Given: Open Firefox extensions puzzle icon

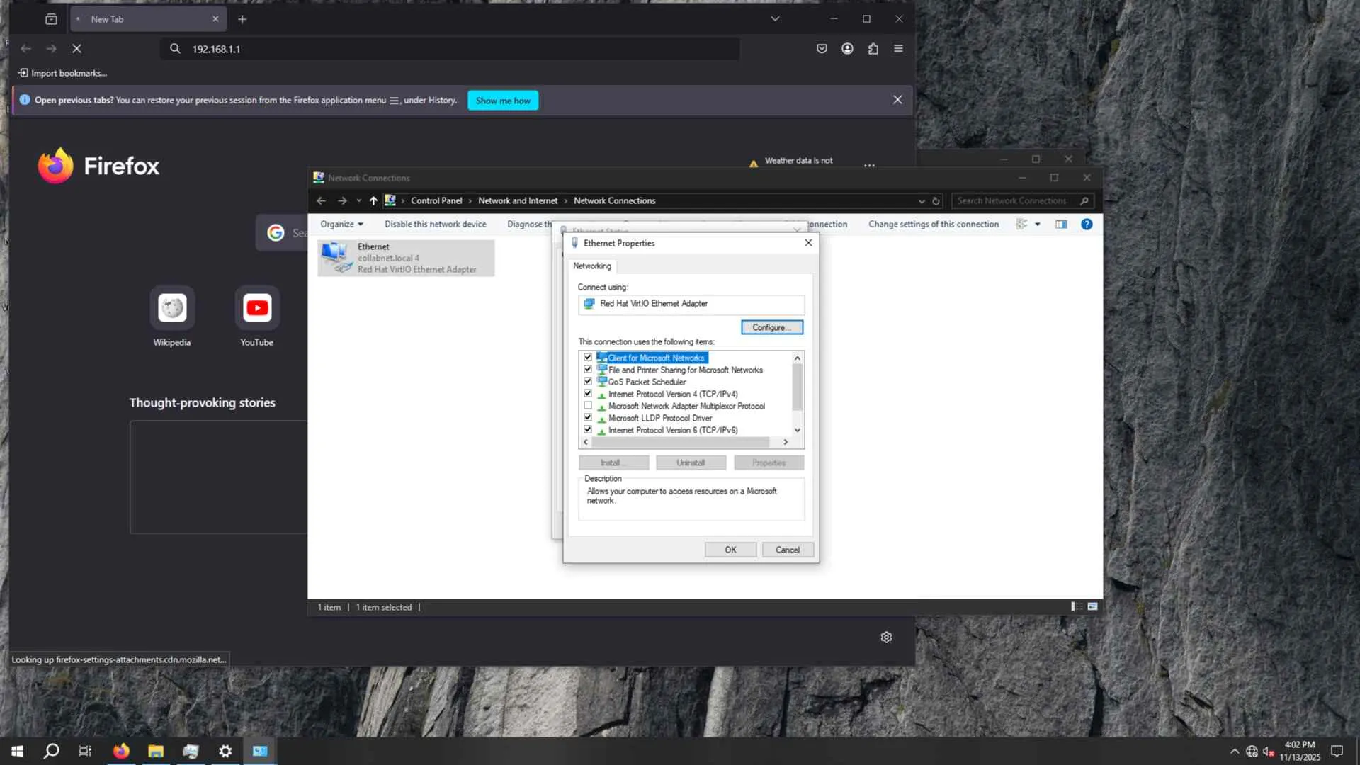Looking at the screenshot, I should click(x=873, y=49).
